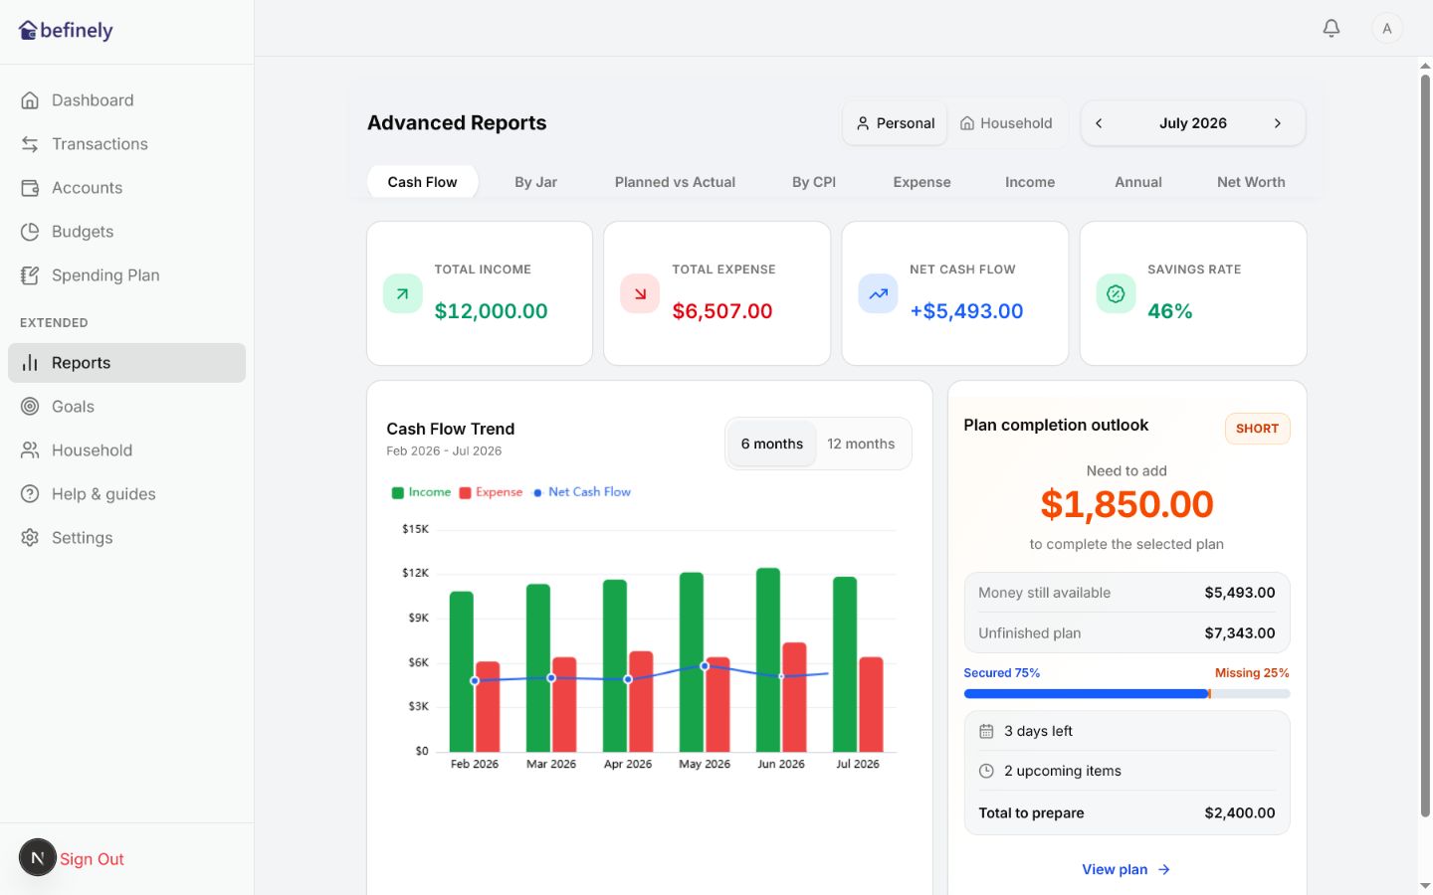The height and width of the screenshot is (895, 1433).
Task: Go to previous month chevron
Action: 1099,123
